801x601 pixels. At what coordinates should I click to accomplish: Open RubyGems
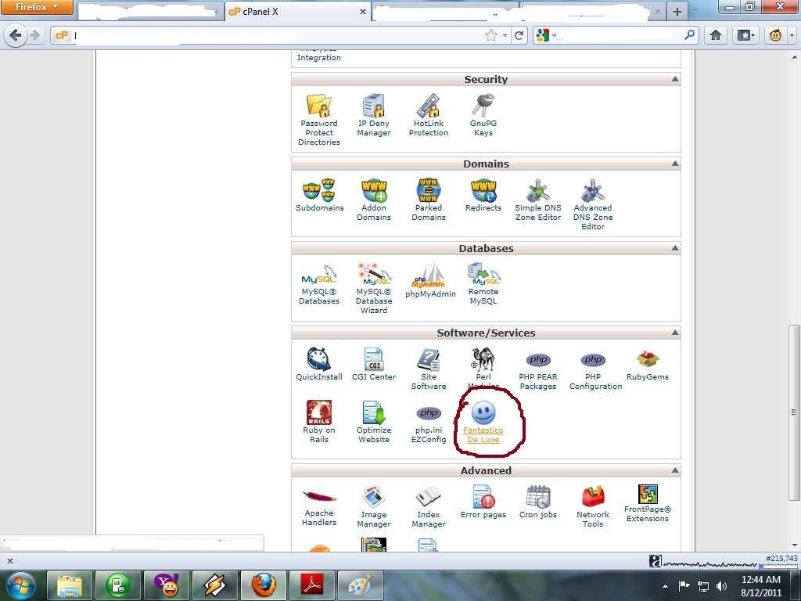(647, 366)
